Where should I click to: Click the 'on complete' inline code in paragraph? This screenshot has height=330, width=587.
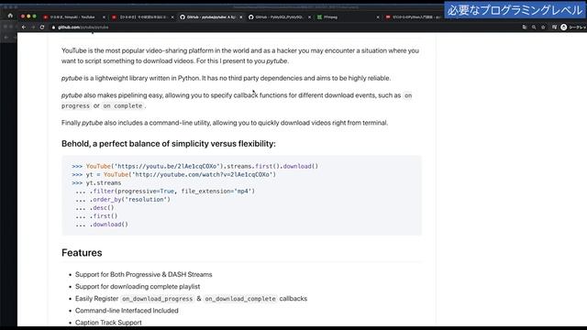(x=123, y=106)
